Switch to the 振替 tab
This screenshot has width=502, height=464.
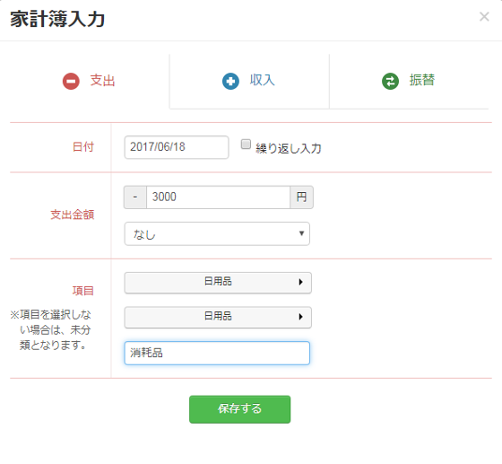click(409, 82)
